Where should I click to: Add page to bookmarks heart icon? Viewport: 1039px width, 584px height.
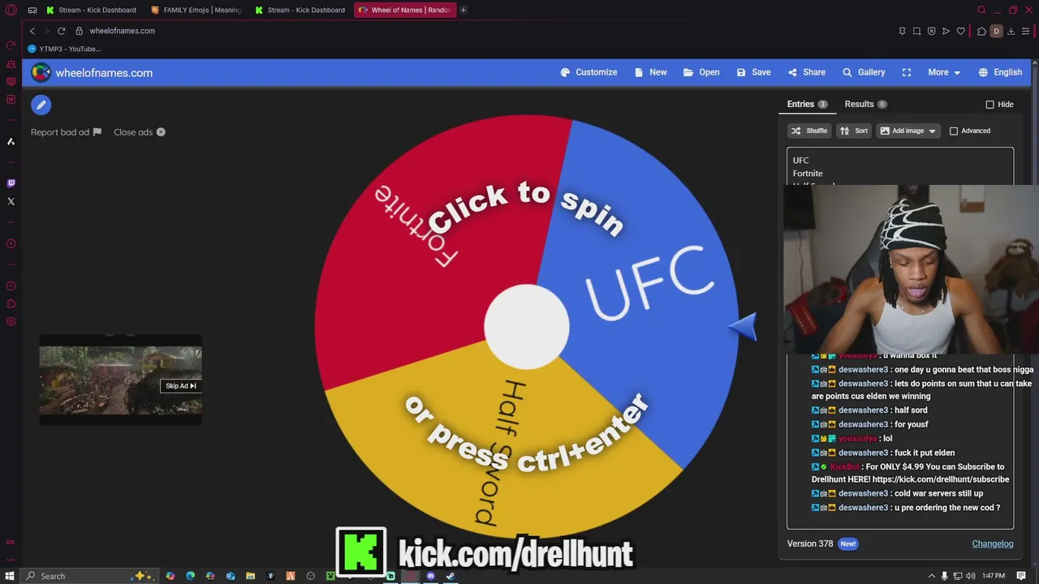coord(960,31)
